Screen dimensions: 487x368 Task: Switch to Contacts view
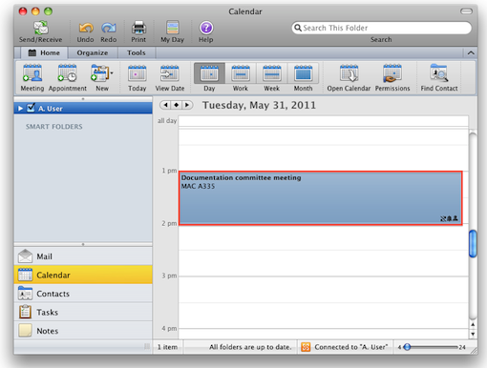(x=83, y=294)
